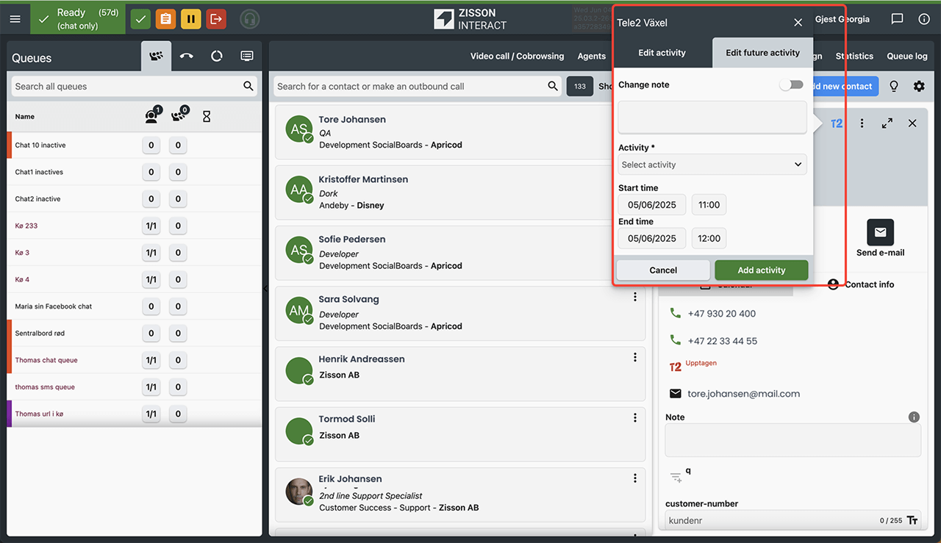Open the chat bubble icon at top right

897,19
